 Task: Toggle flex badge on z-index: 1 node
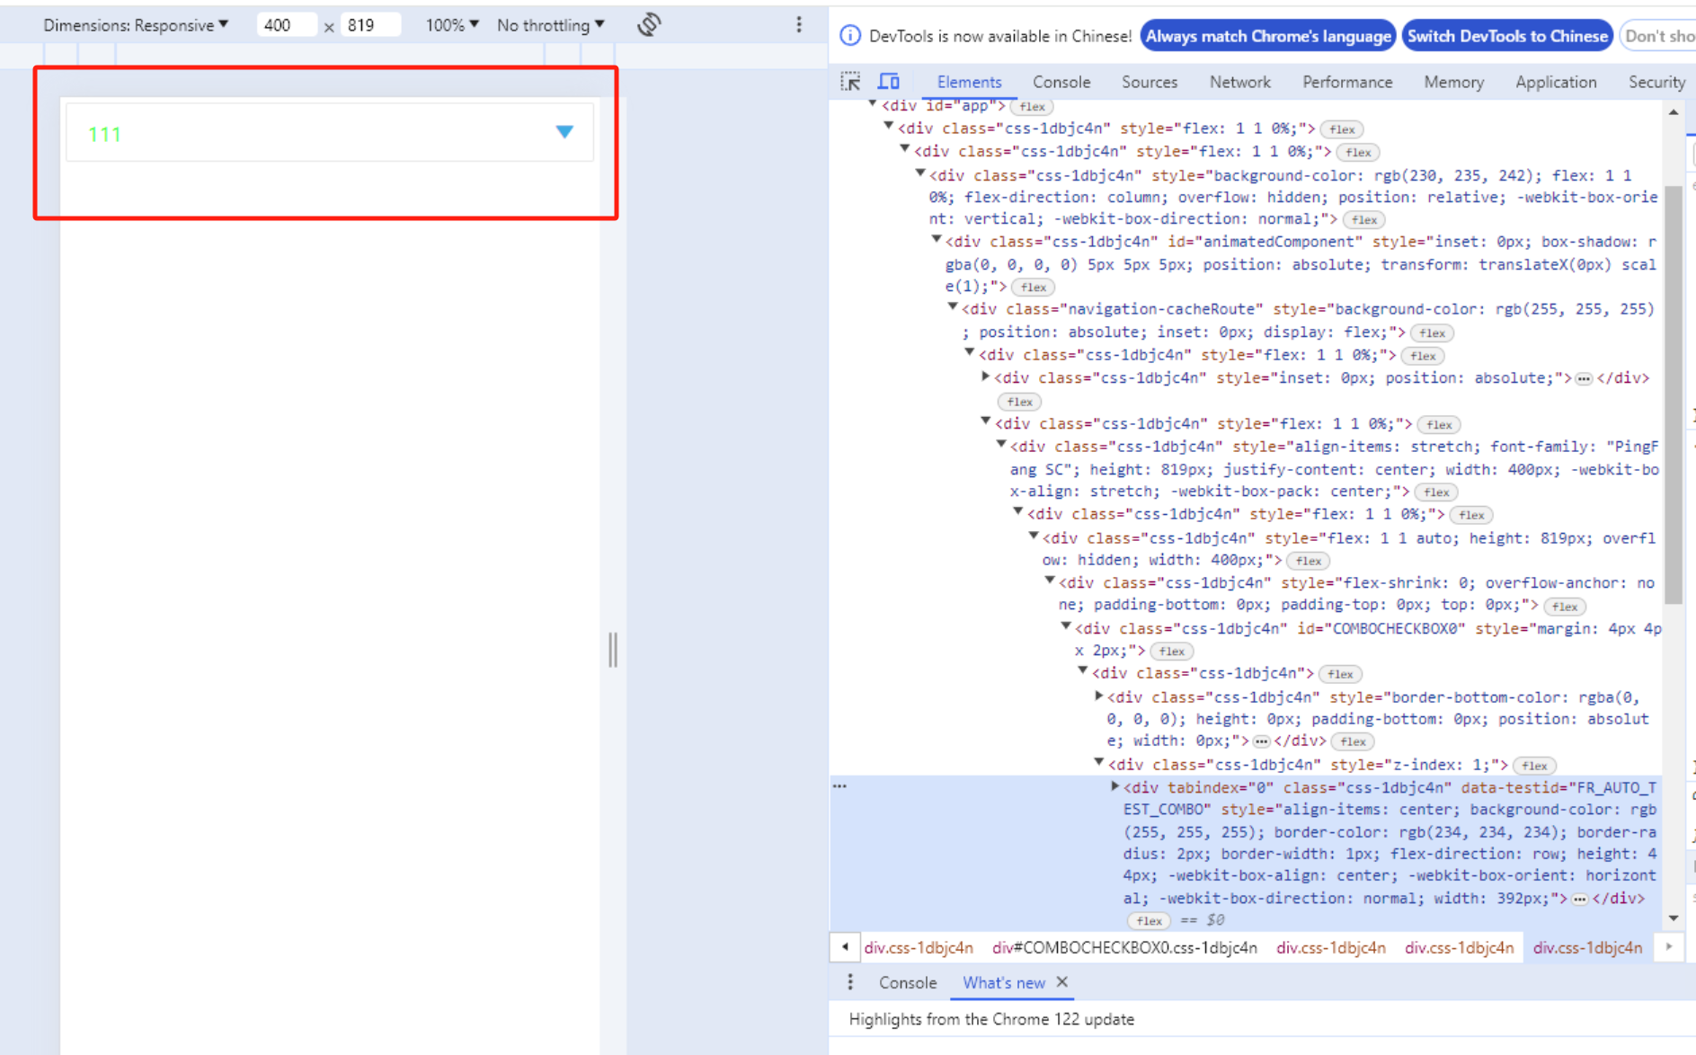point(1534,765)
